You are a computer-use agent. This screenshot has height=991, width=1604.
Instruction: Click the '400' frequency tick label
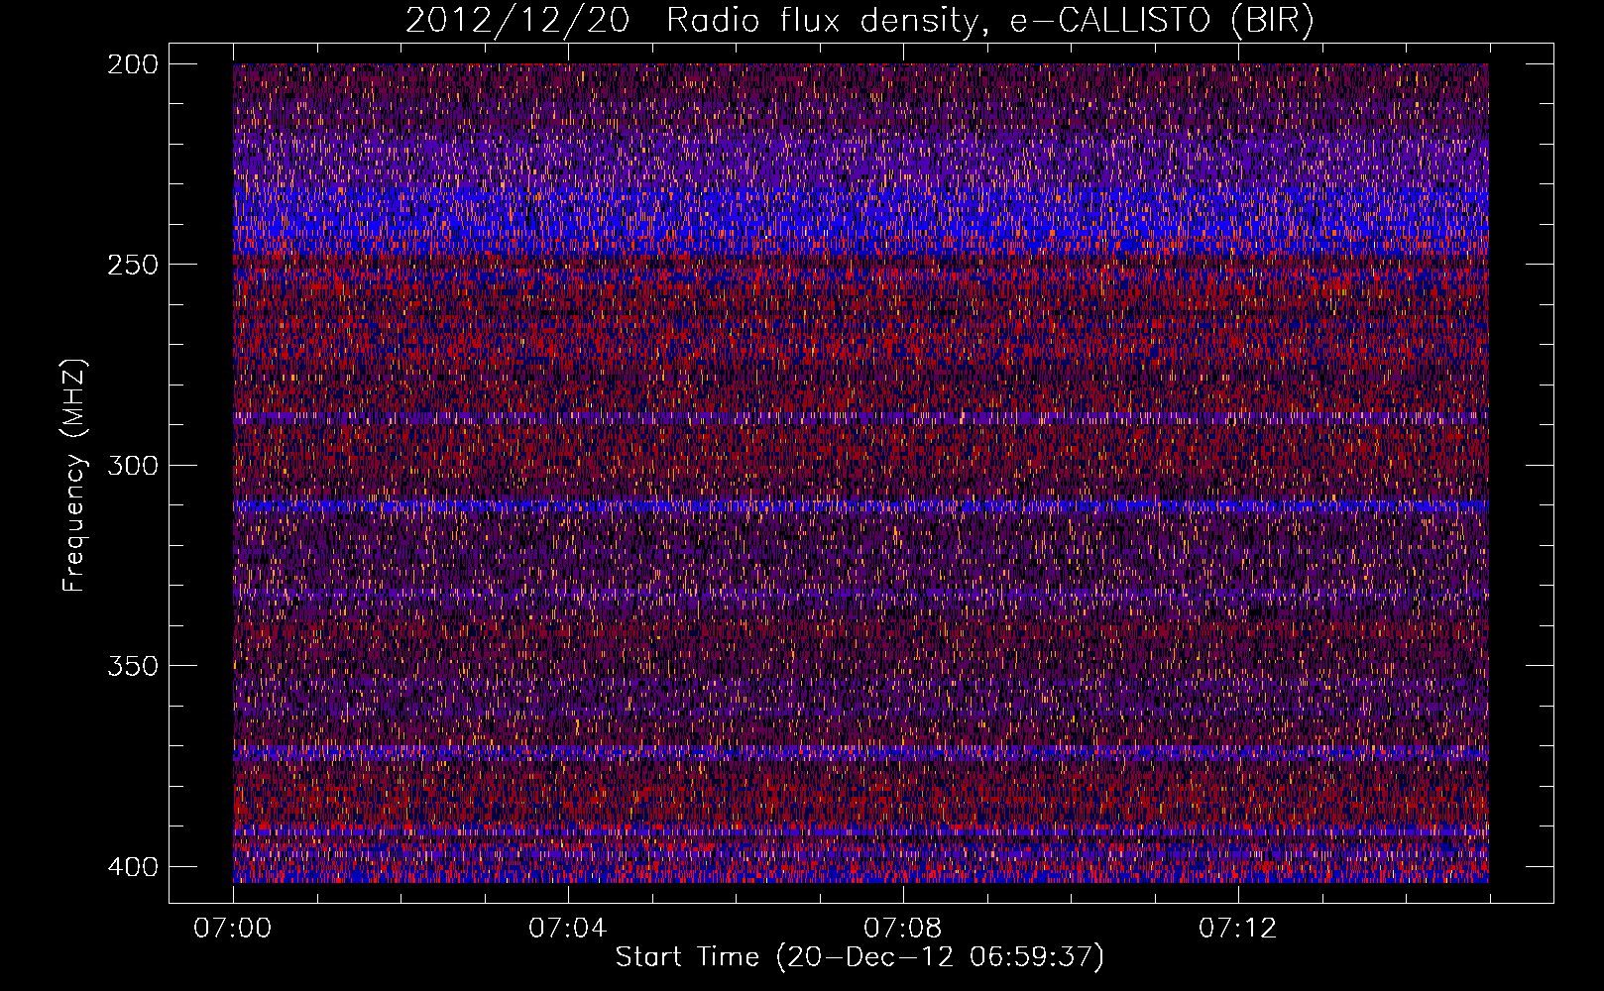click(x=133, y=866)
